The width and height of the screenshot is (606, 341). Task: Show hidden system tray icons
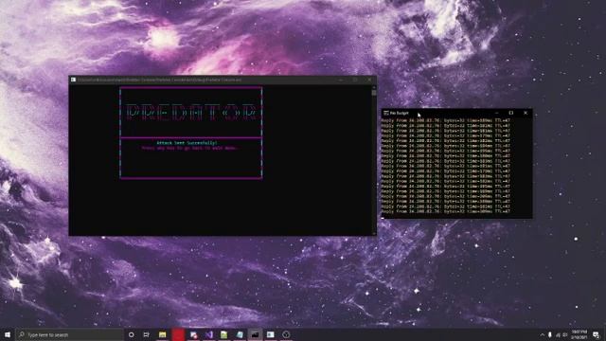(x=542, y=334)
